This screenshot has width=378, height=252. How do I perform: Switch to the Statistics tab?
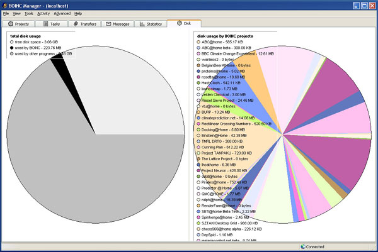[151, 24]
